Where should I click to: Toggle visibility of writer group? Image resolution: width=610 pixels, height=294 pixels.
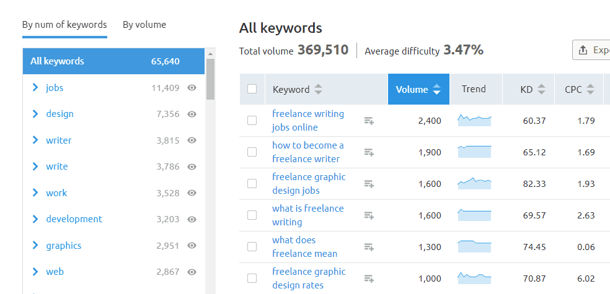click(192, 141)
